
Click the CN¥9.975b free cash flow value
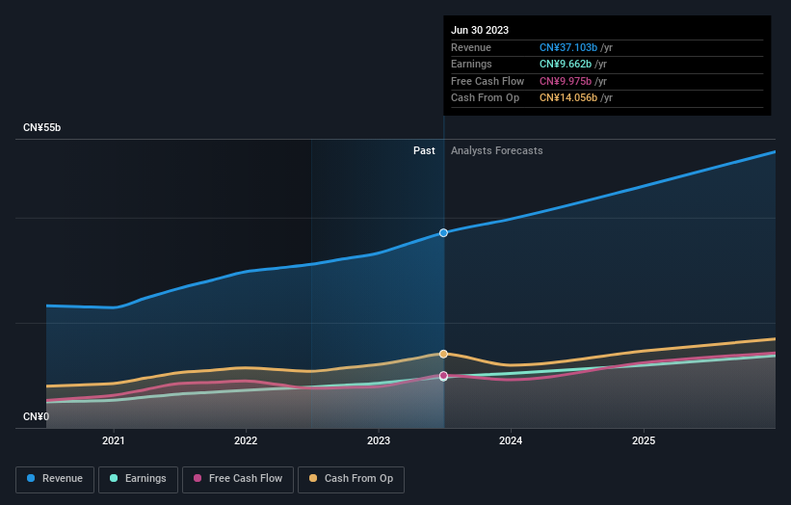(566, 81)
